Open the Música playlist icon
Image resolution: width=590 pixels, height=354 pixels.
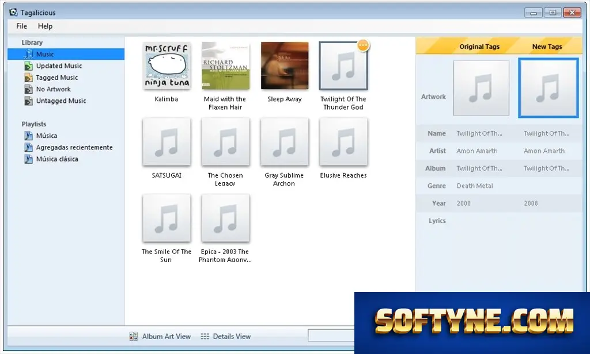29,136
